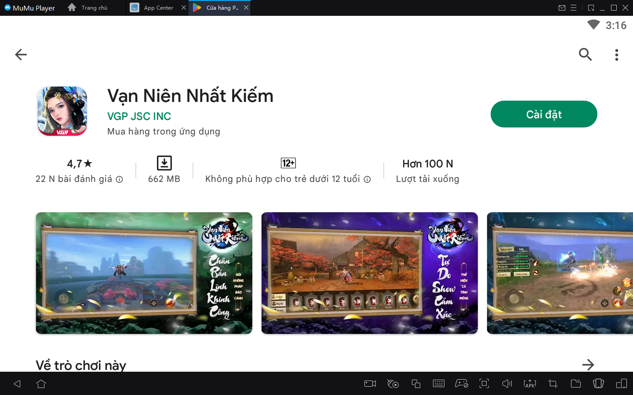The width and height of the screenshot is (633, 395).
Task: Open the three-dot more options menu
Action: [616, 54]
